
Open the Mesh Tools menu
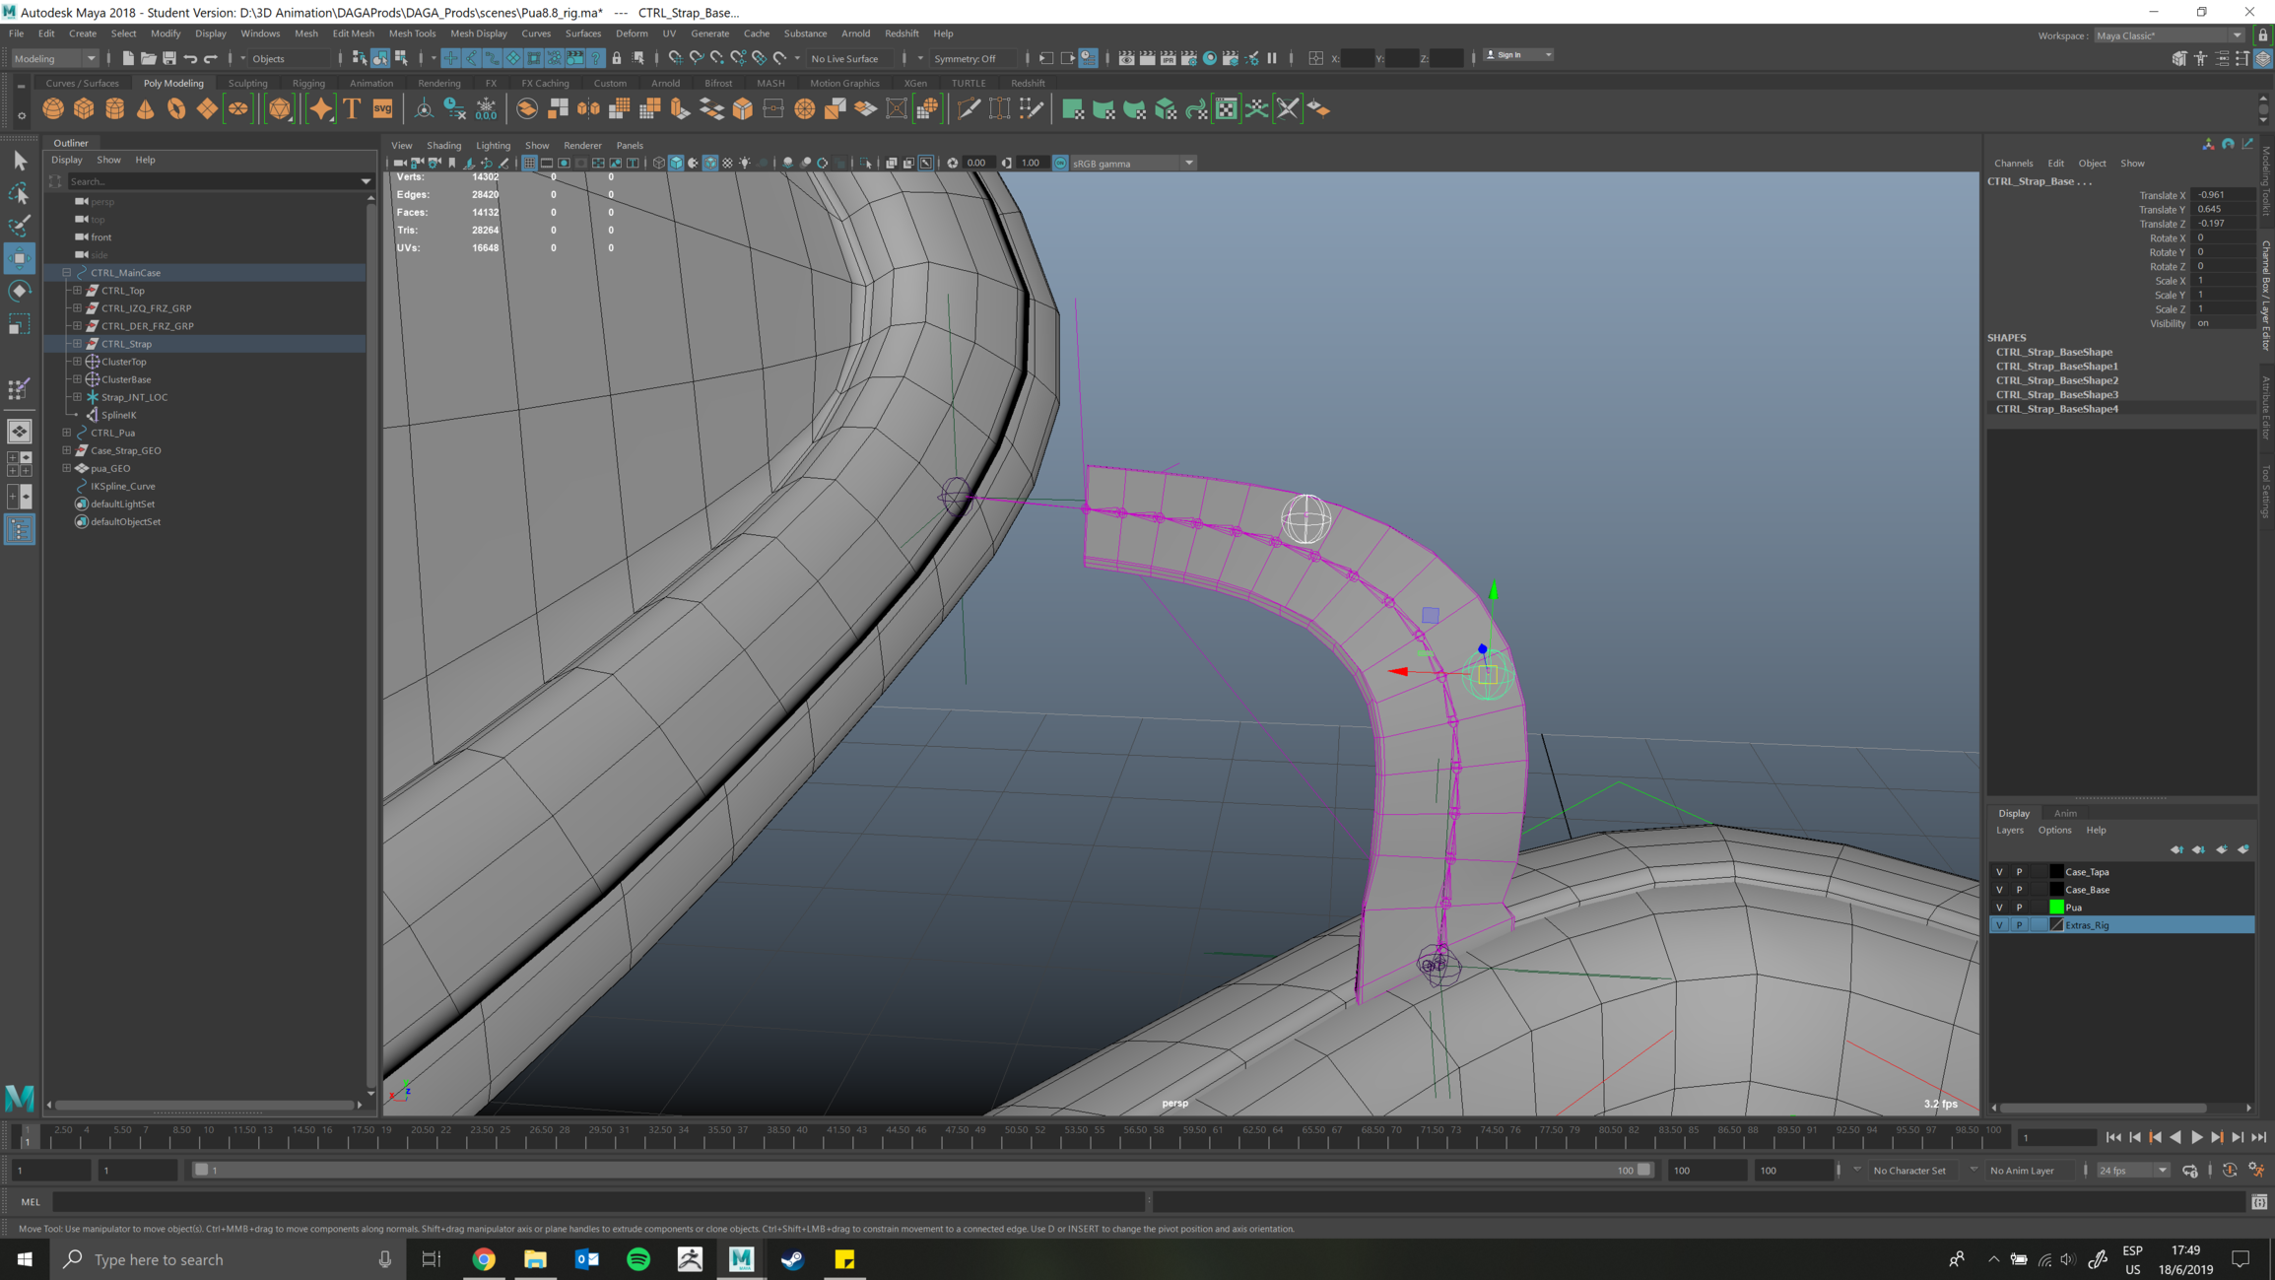click(412, 34)
